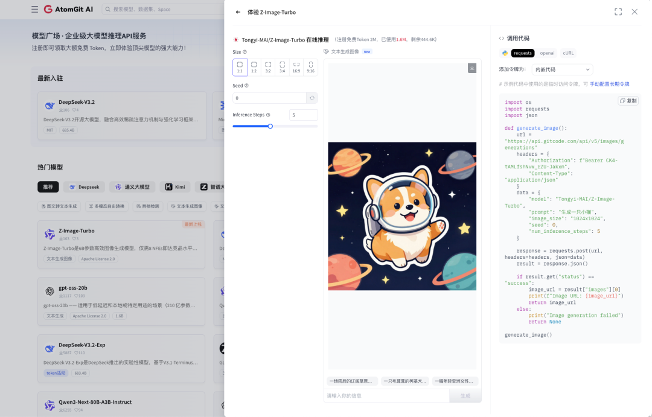Viewport: 652px width, 417px height.
Task: Click the Qwen3-Next-80B card logo icon
Action: (50, 406)
